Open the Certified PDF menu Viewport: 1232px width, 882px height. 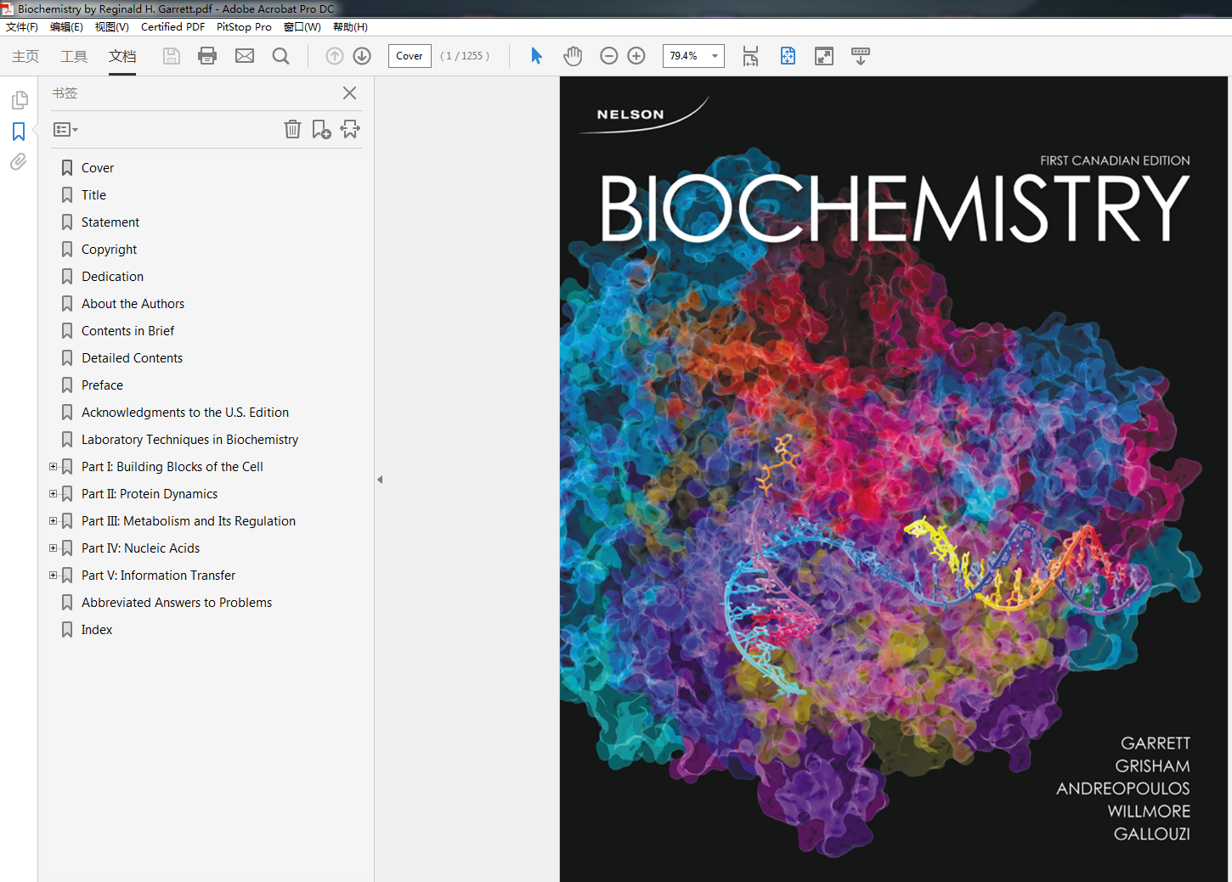click(x=172, y=27)
